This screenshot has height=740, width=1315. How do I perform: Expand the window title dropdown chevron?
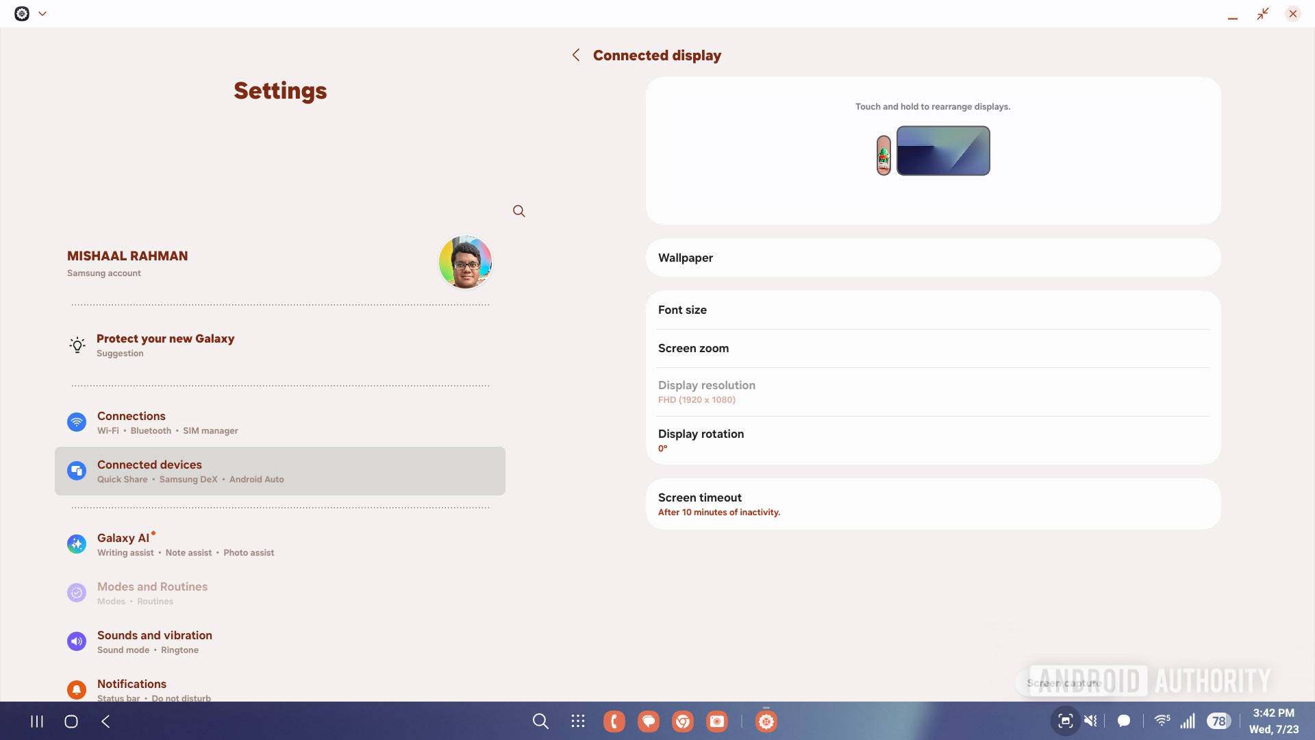tap(42, 14)
